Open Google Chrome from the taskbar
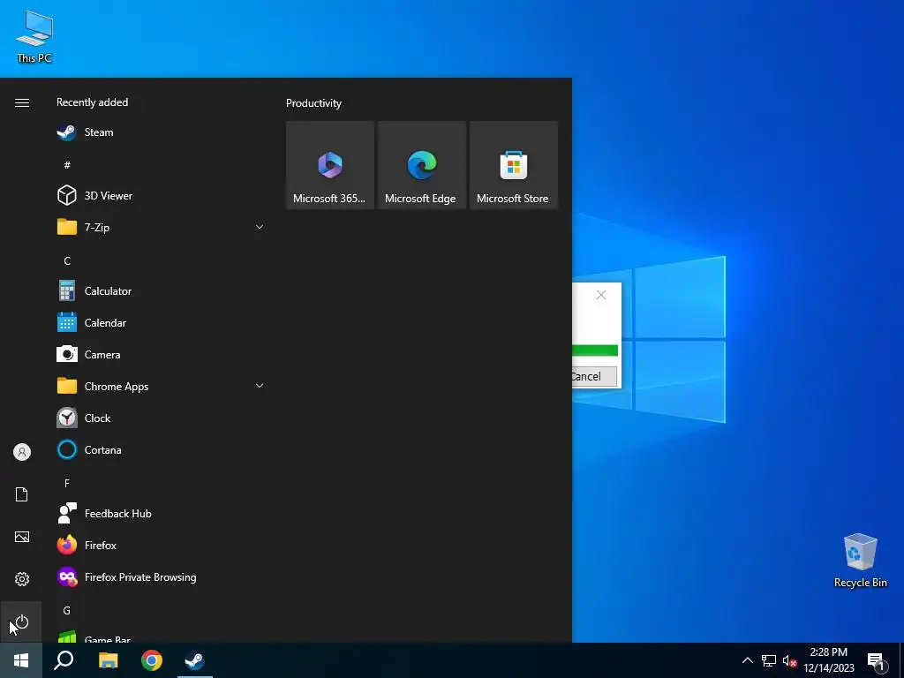Image resolution: width=904 pixels, height=678 pixels. click(x=152, y=660)
